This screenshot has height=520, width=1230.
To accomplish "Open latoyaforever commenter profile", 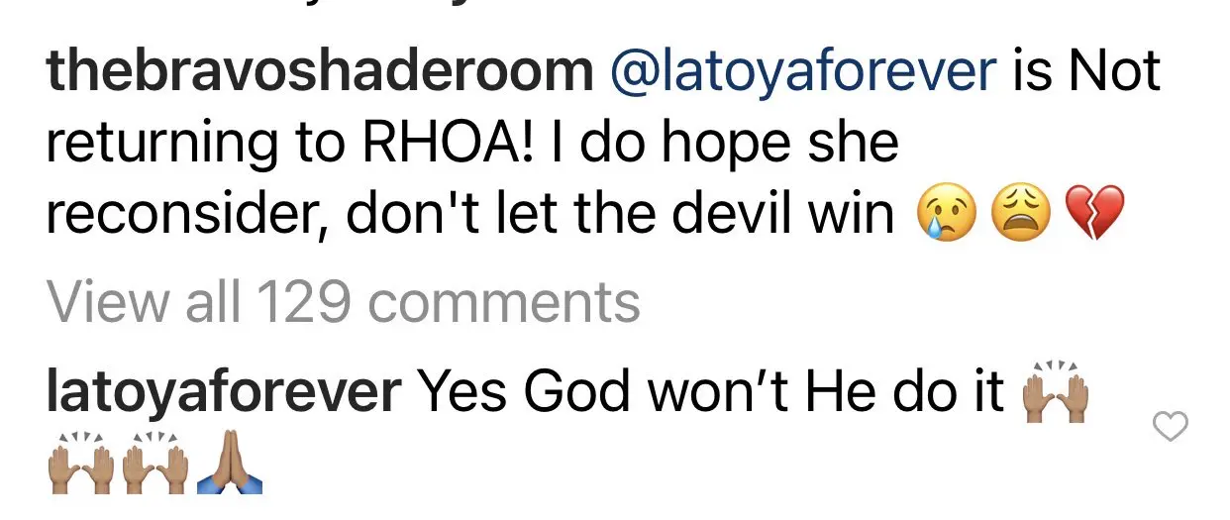I will pos(224,392).
